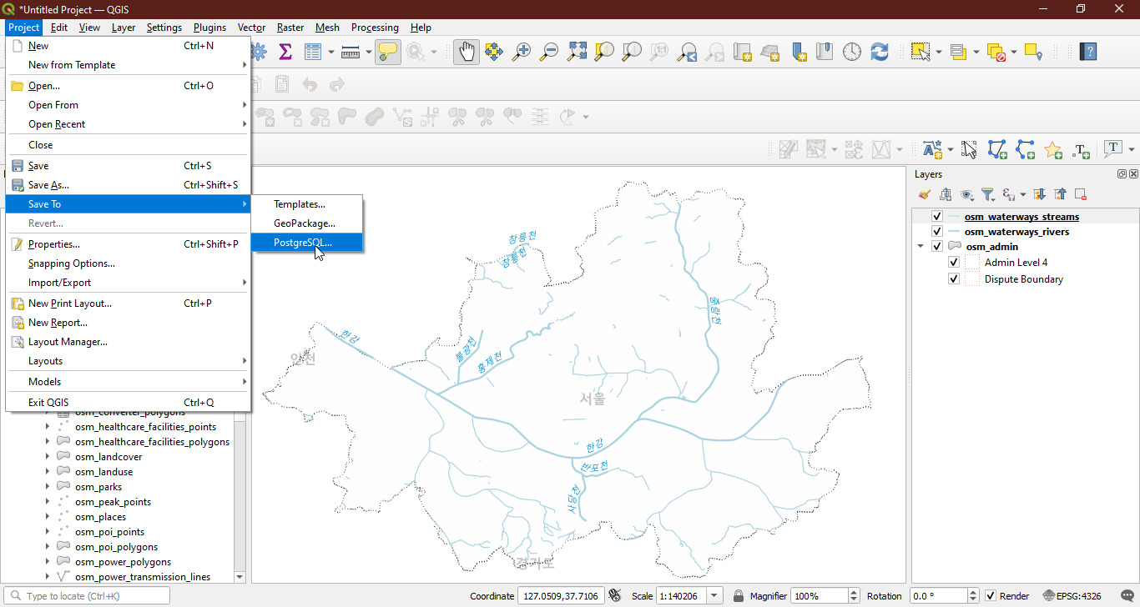Screen dimensions: 1140x607
Task: Click the Pan Map to Selection icon
Action: [x=494, y=52]
